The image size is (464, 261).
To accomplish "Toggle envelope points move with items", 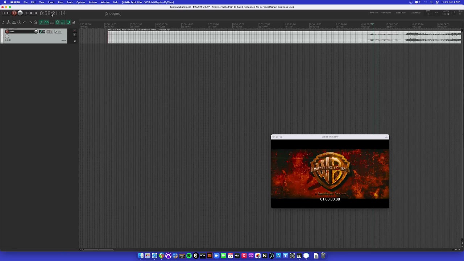I will coord(57,22).
